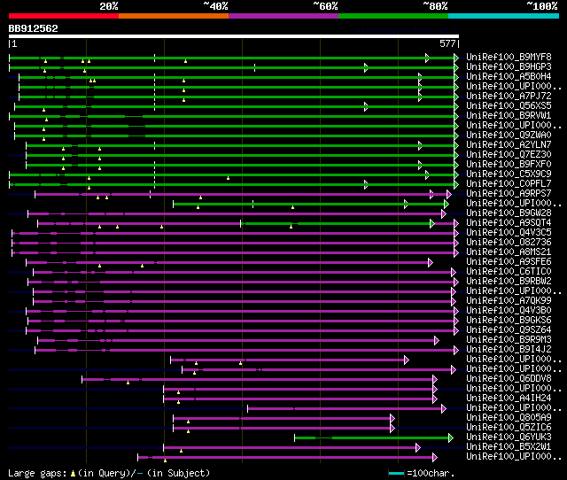Click the query end position 577
This screenshot has height=480, width=567.
point(447,43)
